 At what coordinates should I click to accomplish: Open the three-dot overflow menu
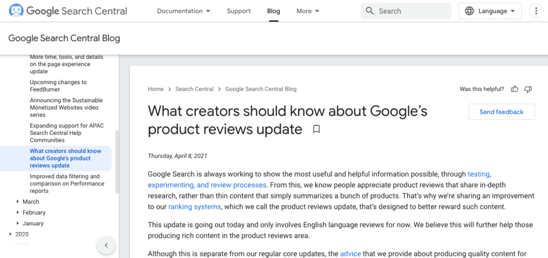[536, 11]
